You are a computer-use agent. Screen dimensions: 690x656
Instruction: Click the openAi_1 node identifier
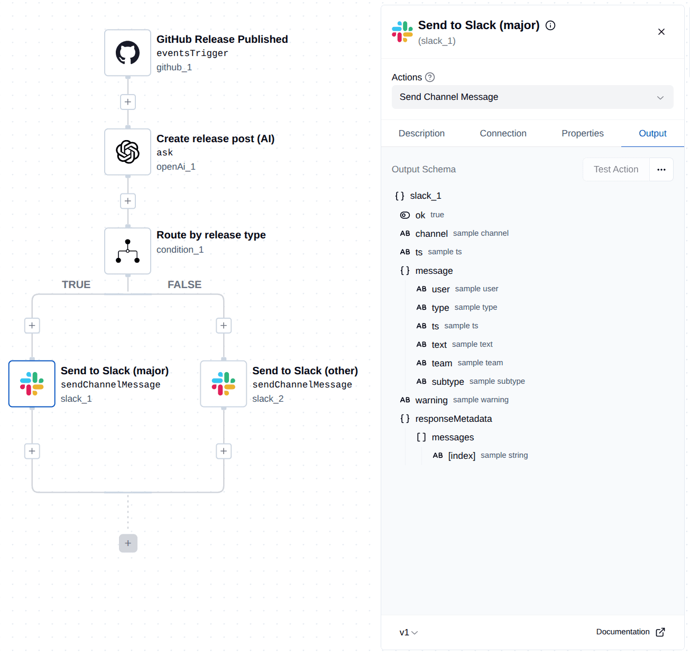(176, 167)
